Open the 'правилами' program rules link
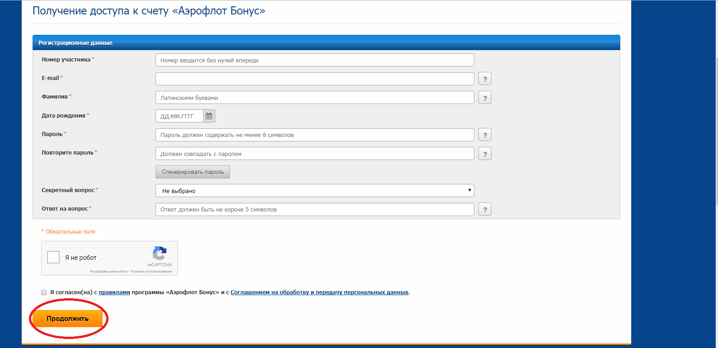 [x=114, y=292]
